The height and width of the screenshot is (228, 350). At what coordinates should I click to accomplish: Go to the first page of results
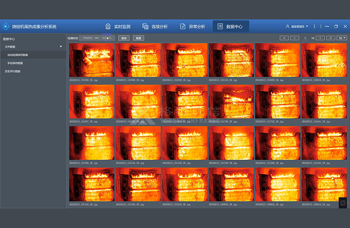[284, 38]
